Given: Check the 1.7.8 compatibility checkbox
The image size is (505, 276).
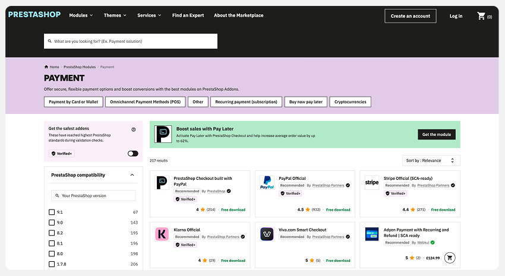Looking at the screenshot, I should [x=52, y=264].
